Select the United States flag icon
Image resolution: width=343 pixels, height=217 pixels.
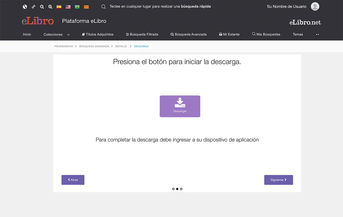pos(68,7)
